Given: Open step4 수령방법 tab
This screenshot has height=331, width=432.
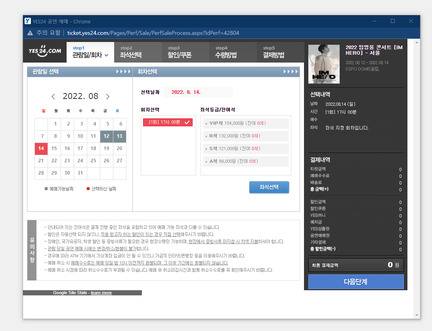Looking at the screenshot, I should coord(233,52).
